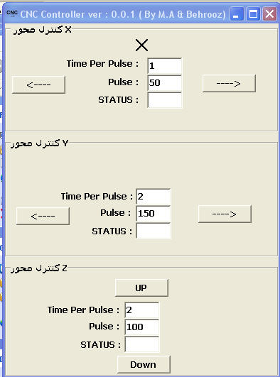This screenshot has height=377, width=280.
Task: Maximize the CNC Controller window
Action: [253, 14]
